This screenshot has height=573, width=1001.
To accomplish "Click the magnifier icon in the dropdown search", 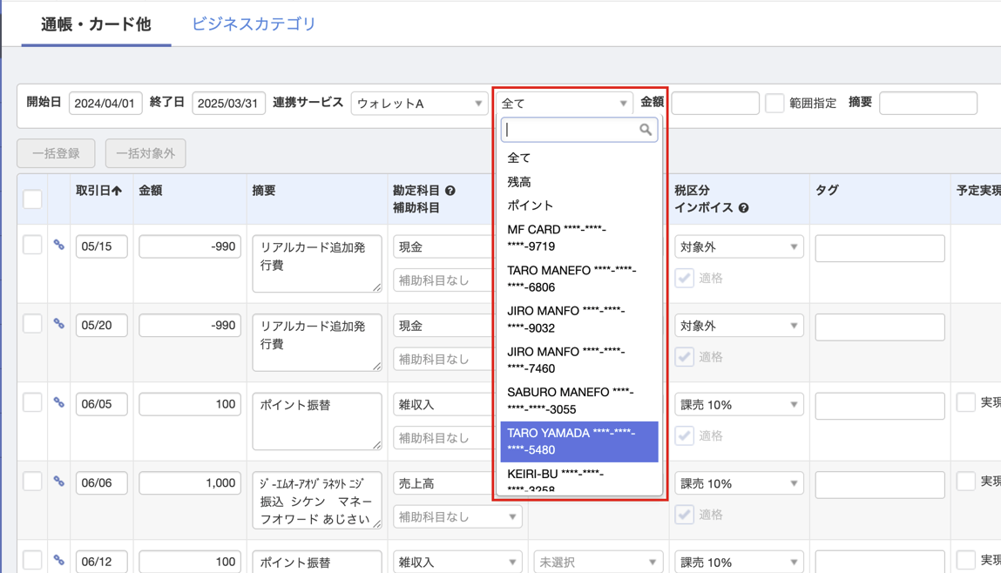I will [645, 130].
